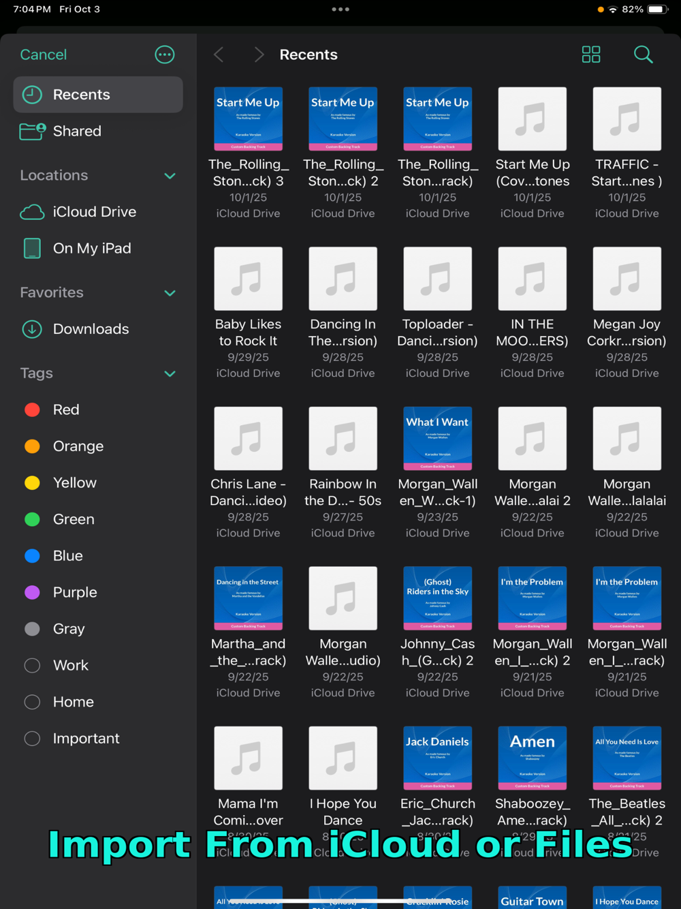Open iCloud Drive location
The image size is (681, 909).
[x=98, y=212]
